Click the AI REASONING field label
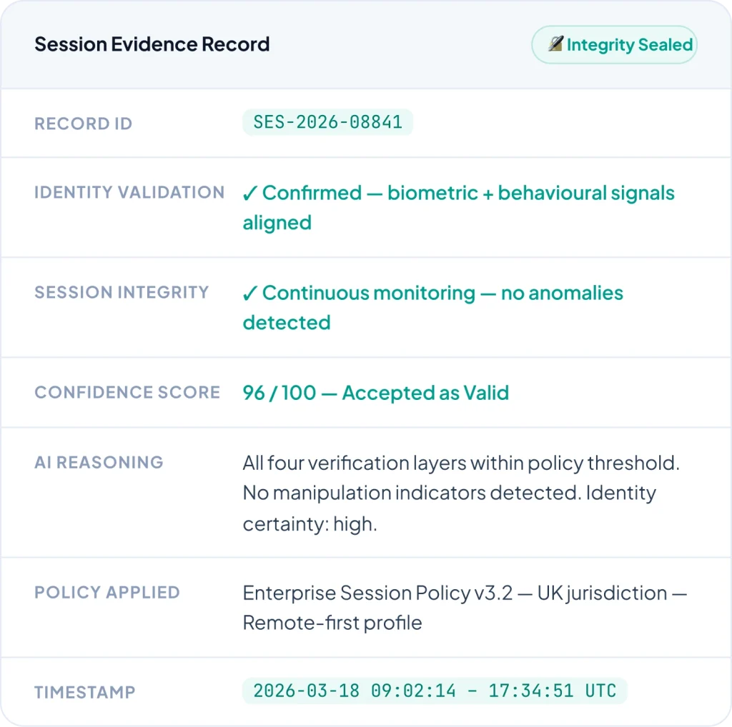The width and height of the screenshot is (732, 727). click(x=99, y=462)
